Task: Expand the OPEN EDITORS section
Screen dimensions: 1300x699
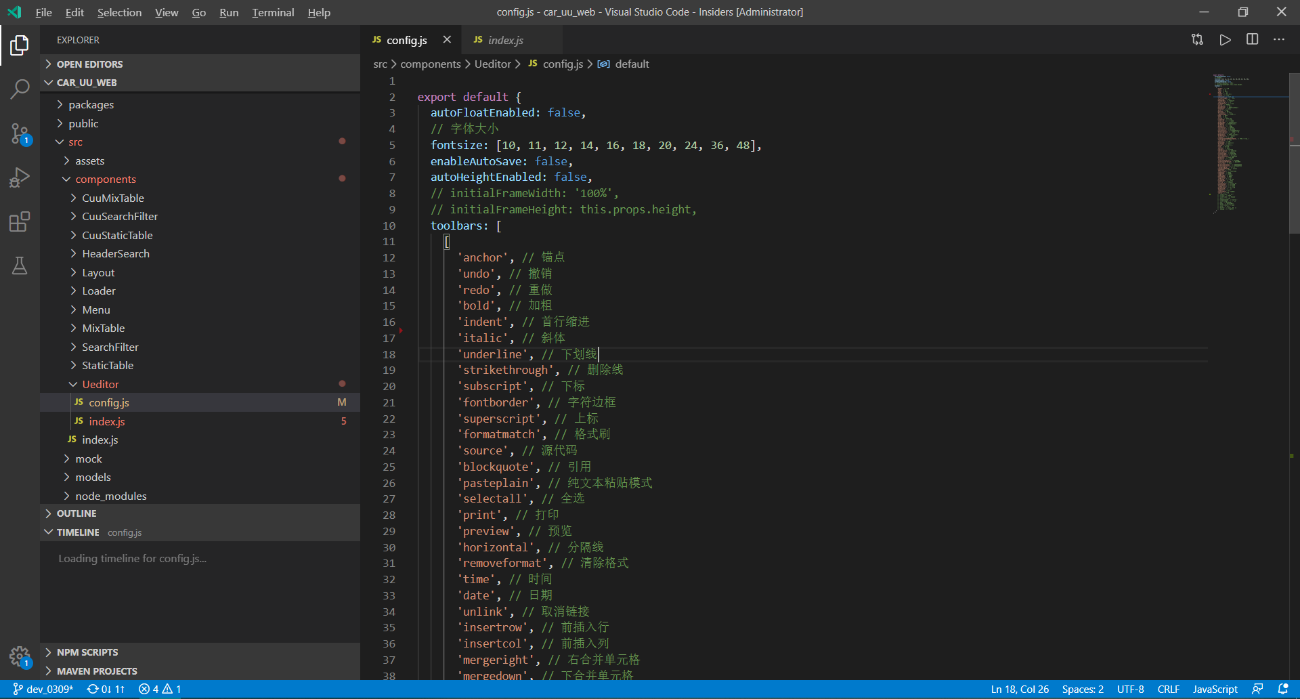Action: (89, 64)
